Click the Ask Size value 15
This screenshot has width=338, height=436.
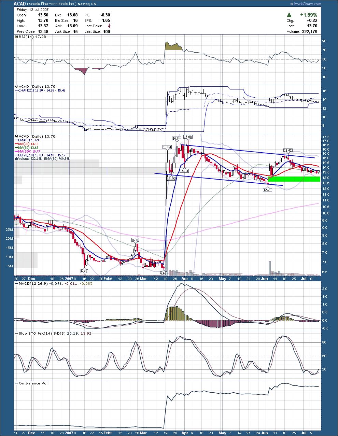click(75, 31)
